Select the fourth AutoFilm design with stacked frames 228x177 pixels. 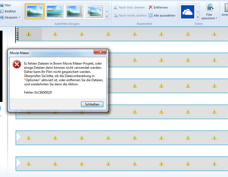[x=95, y=11]
